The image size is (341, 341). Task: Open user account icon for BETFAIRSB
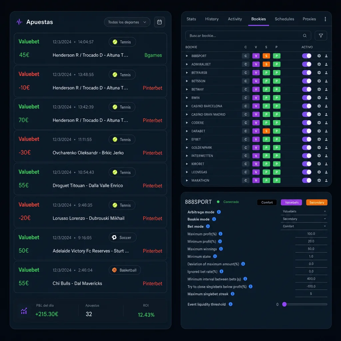[x=326, y=73]
